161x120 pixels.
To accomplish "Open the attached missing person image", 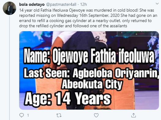I will click(x=89, y=70).
